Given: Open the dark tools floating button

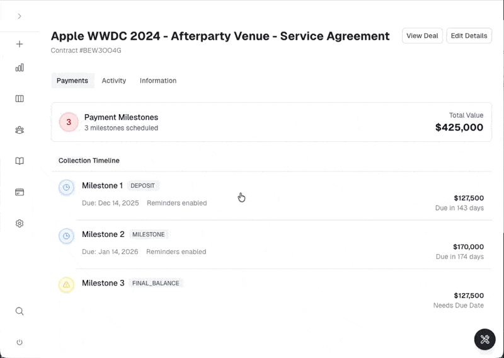Looking at the screenshot, I should (x=484, y=339).
